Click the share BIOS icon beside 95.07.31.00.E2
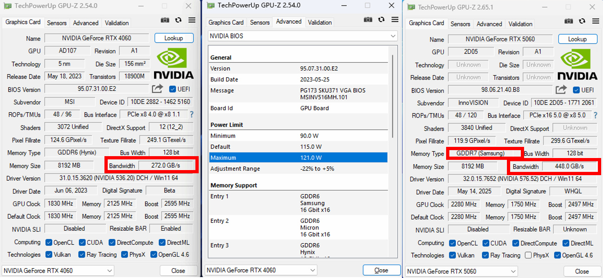The image size is (603, 278). 157,89
